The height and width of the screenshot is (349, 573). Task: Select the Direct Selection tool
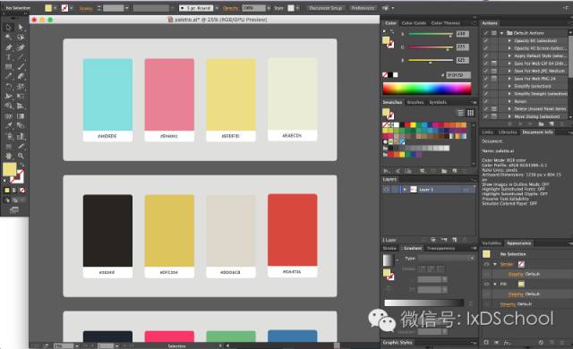coord(21,27)
